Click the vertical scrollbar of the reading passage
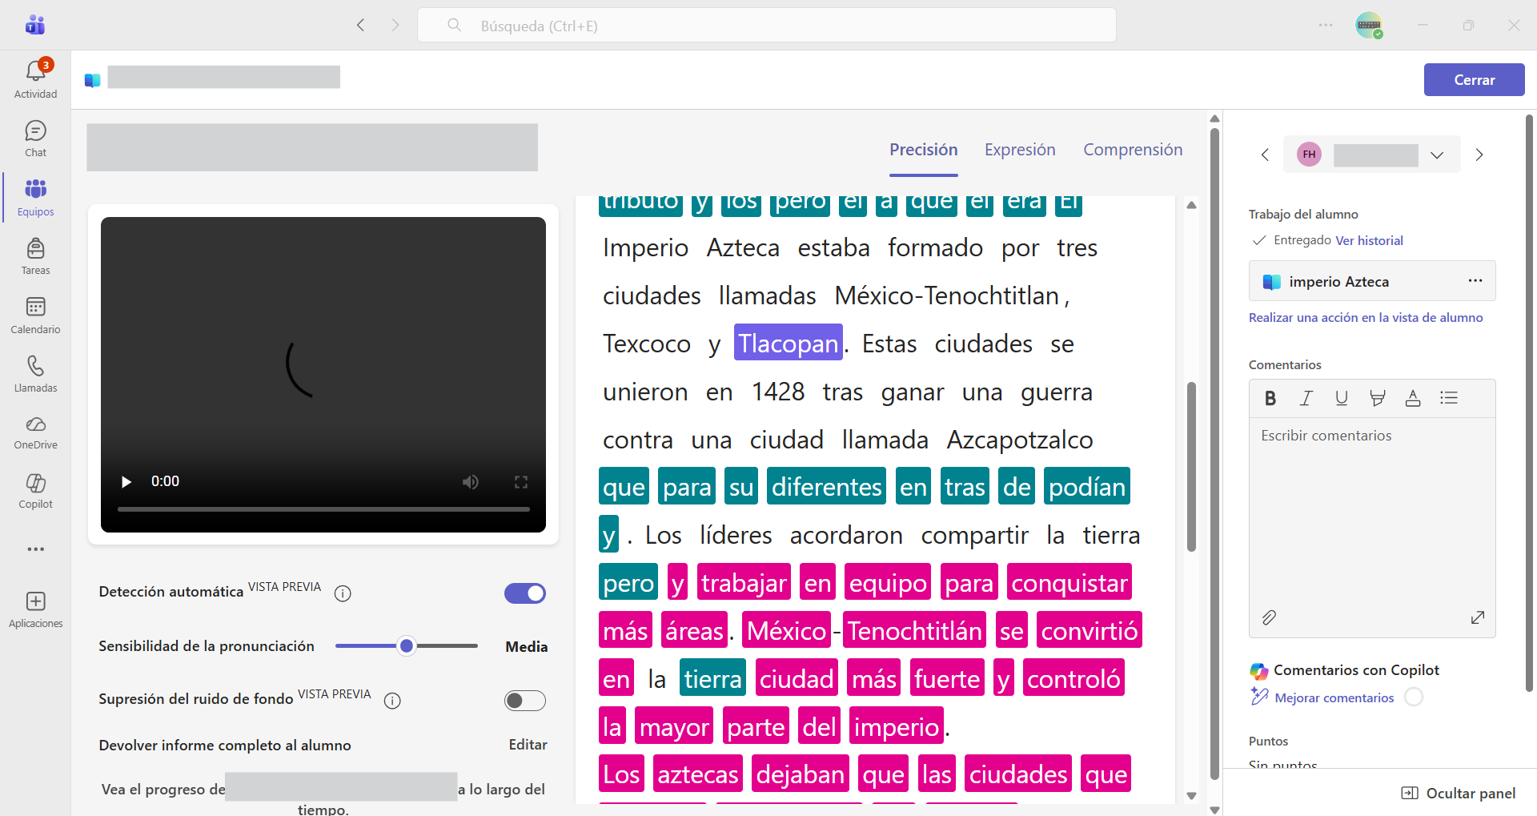The height and width of the screenshot is (816, 1537). (x=1191, y=467)
